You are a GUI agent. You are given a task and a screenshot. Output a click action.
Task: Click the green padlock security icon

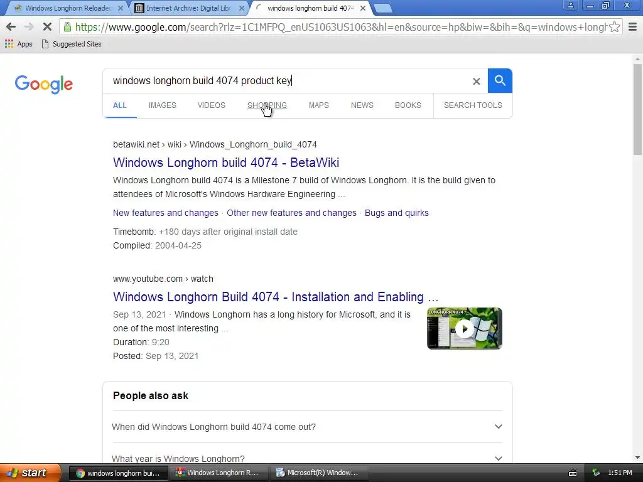pos(67,27)
